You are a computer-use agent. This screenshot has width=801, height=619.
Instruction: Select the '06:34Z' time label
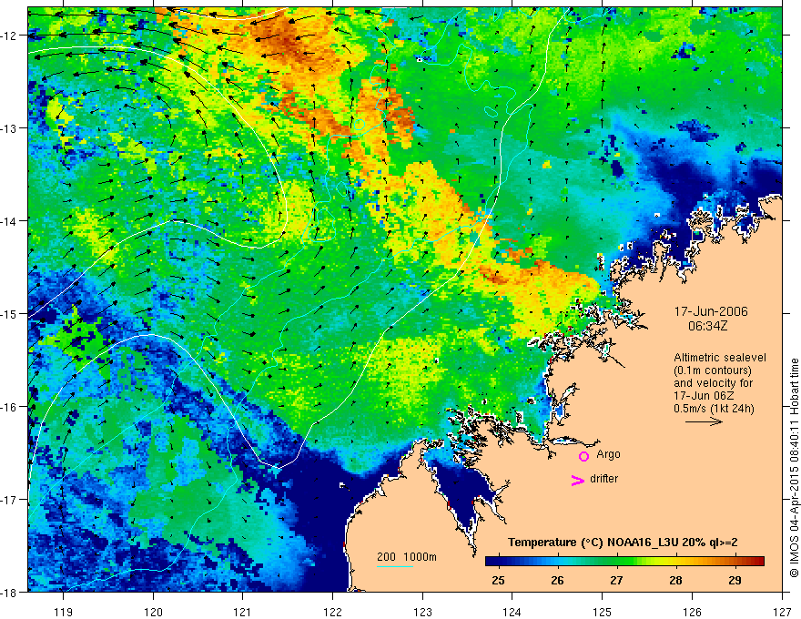[707, 326]
